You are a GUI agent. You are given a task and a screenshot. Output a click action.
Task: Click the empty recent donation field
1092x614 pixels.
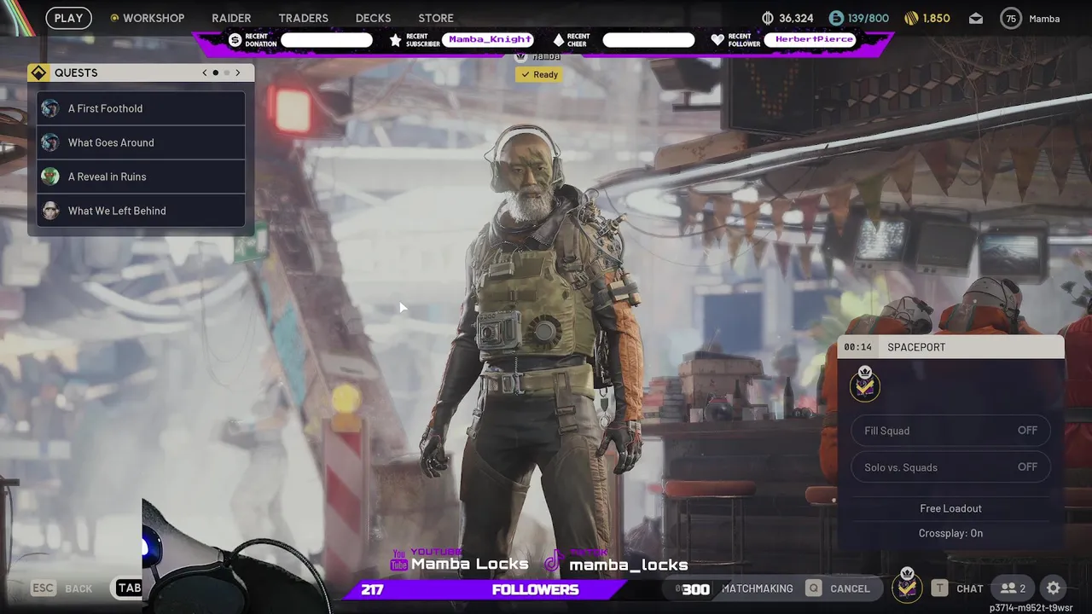[x=327, y=40]
